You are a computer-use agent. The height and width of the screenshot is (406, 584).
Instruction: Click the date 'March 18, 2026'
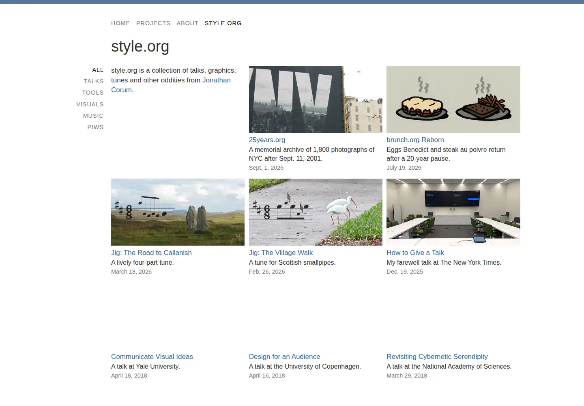[x=131, y=272]
